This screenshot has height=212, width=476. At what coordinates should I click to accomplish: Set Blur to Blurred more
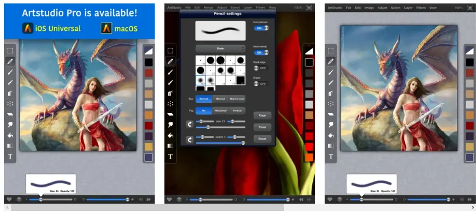click(x=237, y=99)
